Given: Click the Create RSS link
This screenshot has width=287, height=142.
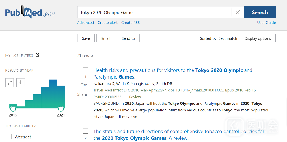Looking at the screenshot, I should point(130,23).
